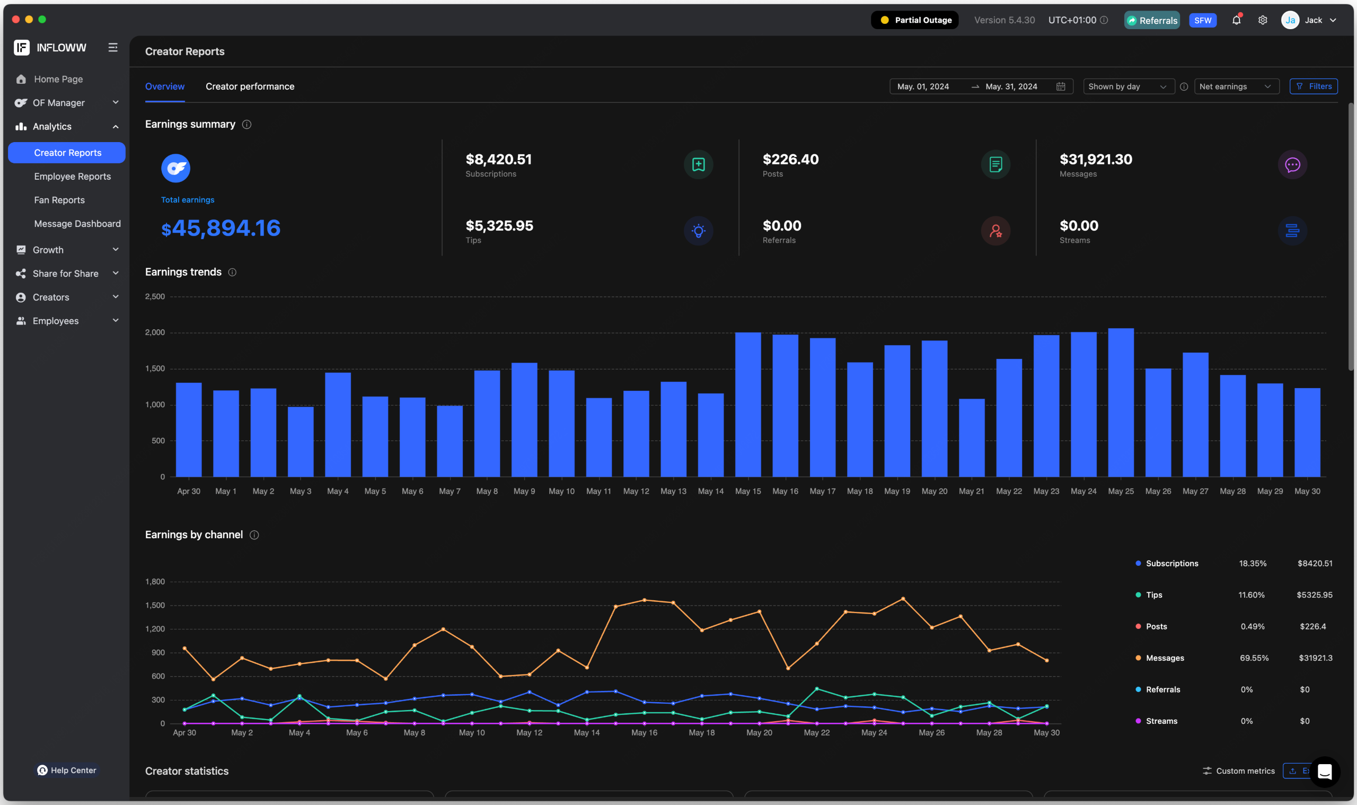The image size is (1357, 805).
Task: Click the Tips lightbulb icon
Action: [698, 231]
